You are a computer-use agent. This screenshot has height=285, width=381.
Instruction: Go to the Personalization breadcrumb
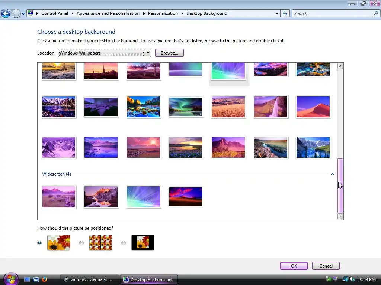163,13
